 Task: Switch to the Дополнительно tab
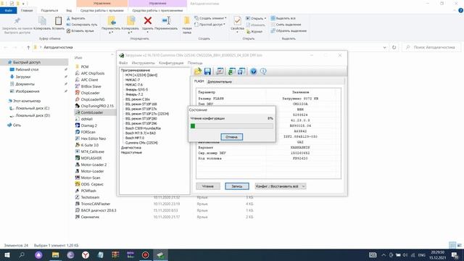[219, 82]
